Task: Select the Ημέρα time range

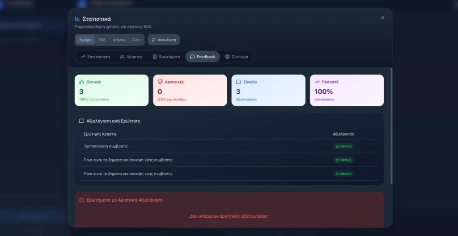Action: click(x=85, y=40)
